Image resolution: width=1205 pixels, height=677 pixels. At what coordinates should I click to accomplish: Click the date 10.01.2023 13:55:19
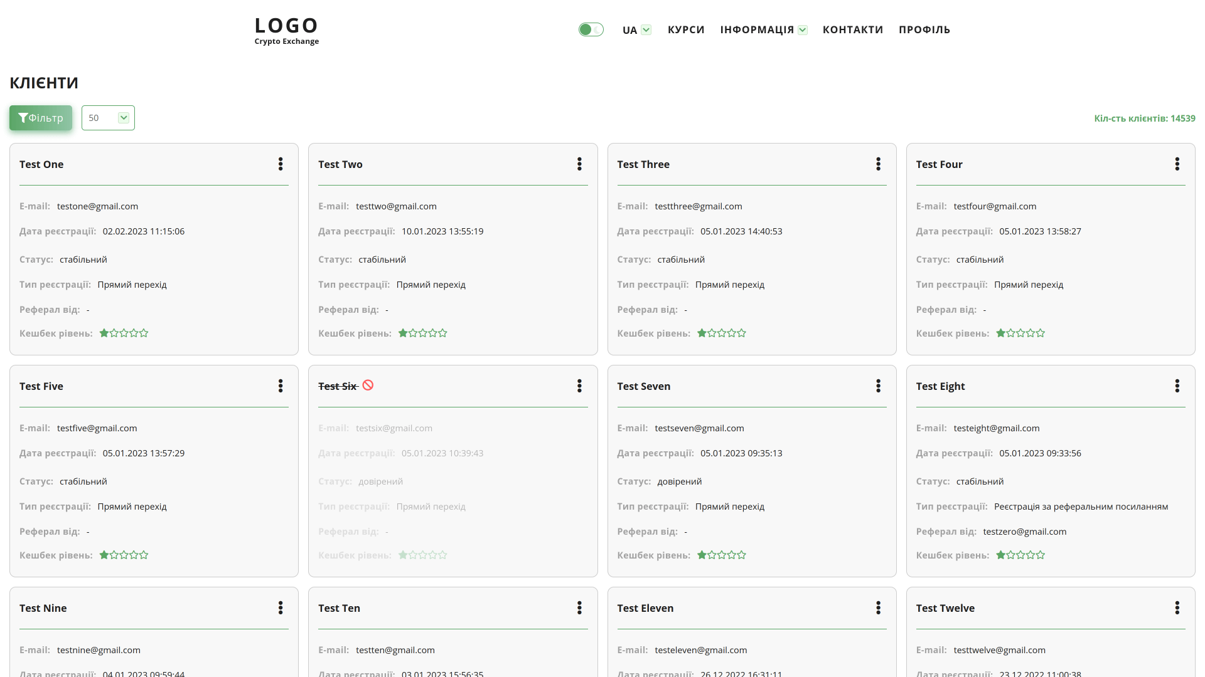442,231
